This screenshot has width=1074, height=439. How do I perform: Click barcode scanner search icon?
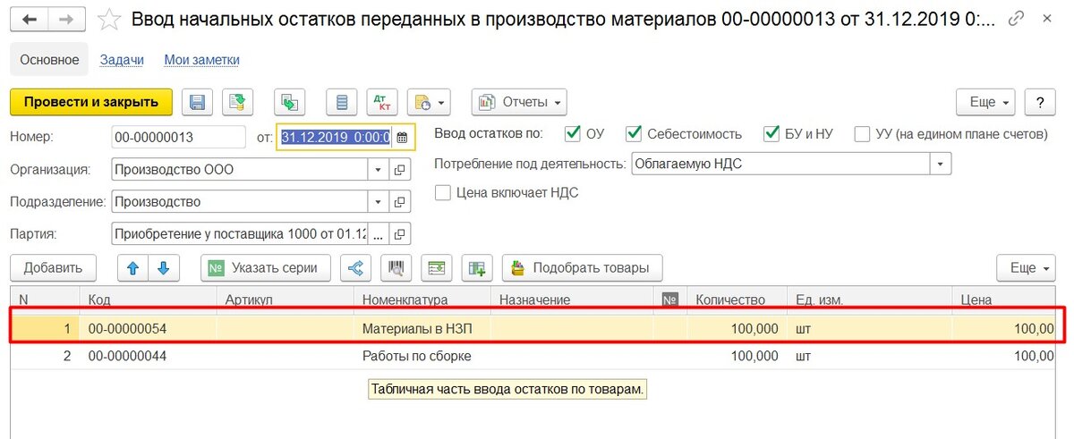(x=396, y=267)
